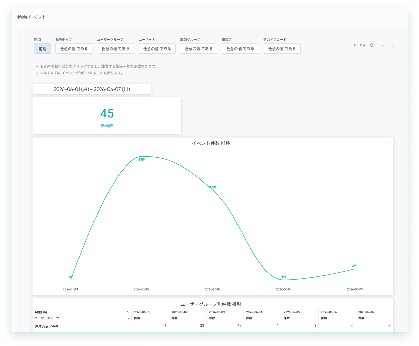
Task: Click the 2026-06-07 table column header
Action: point(366,312)
